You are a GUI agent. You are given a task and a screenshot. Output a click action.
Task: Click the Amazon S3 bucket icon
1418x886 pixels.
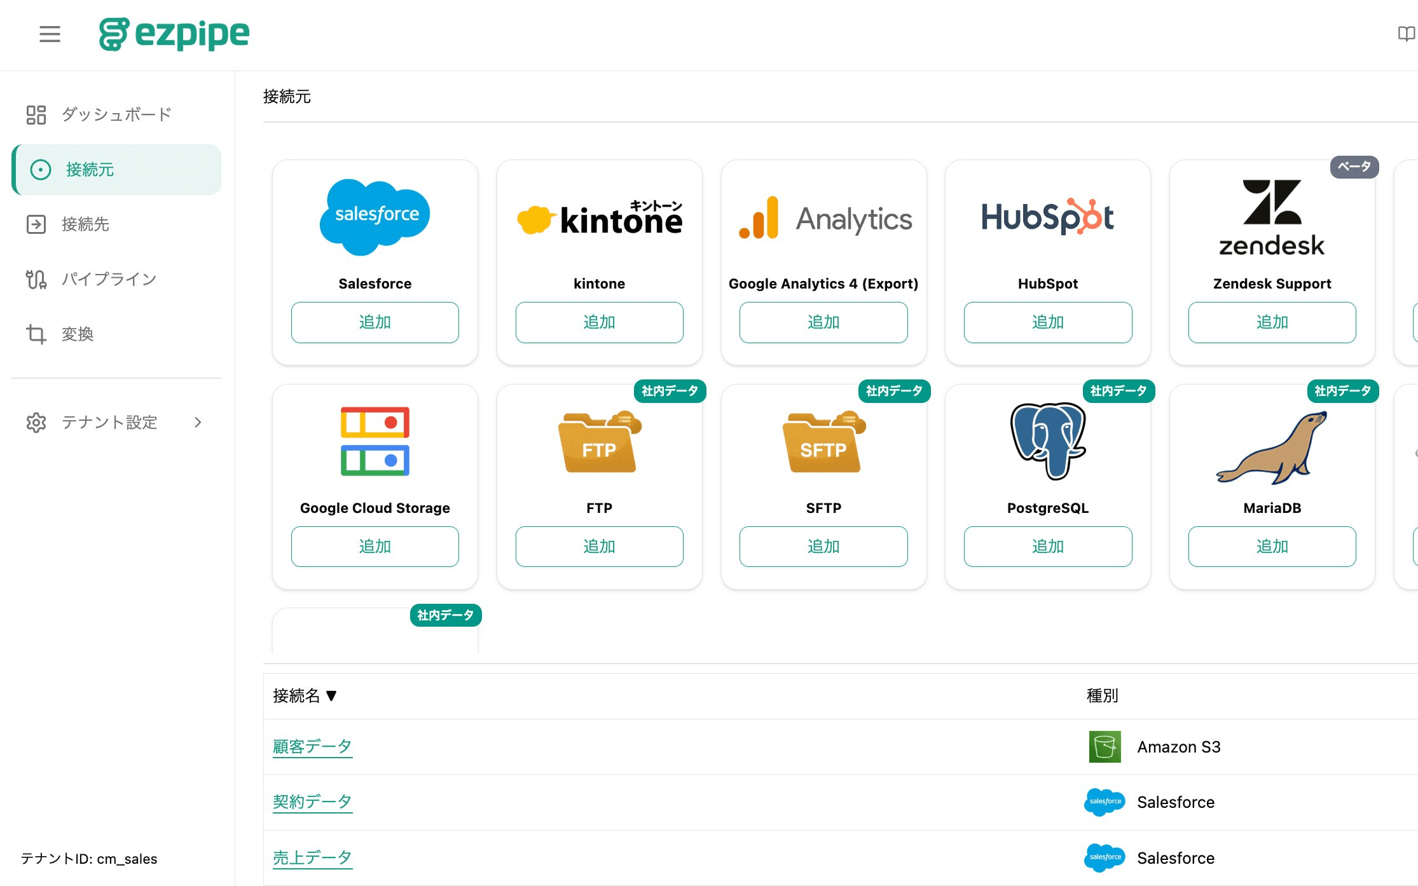pyautogui.click(x=1105, y=747)
